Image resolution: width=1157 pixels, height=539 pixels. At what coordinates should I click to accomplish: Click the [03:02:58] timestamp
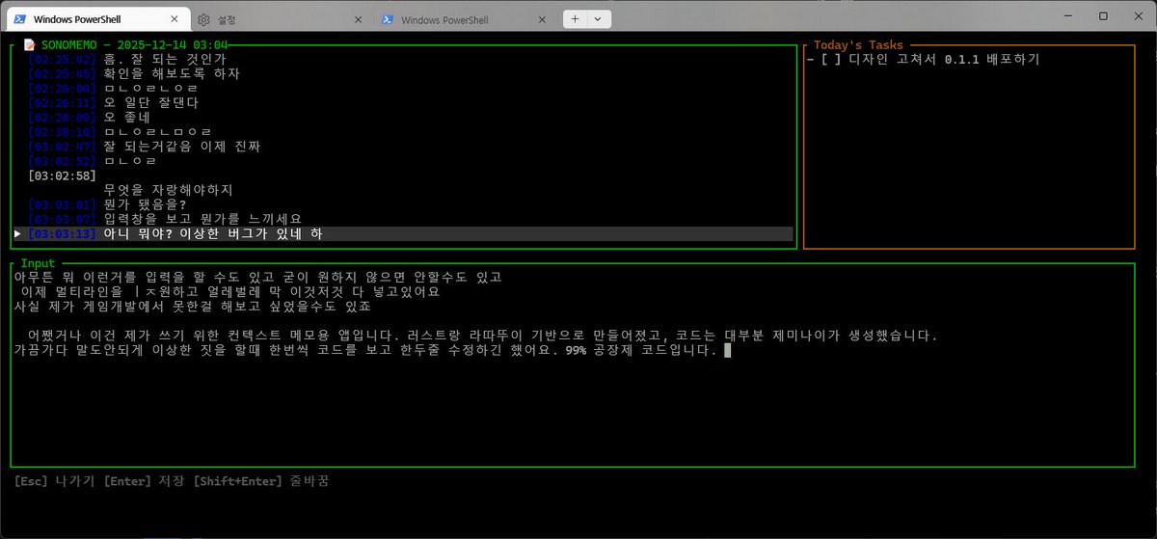pyautogui.click(x=62, y=175)
